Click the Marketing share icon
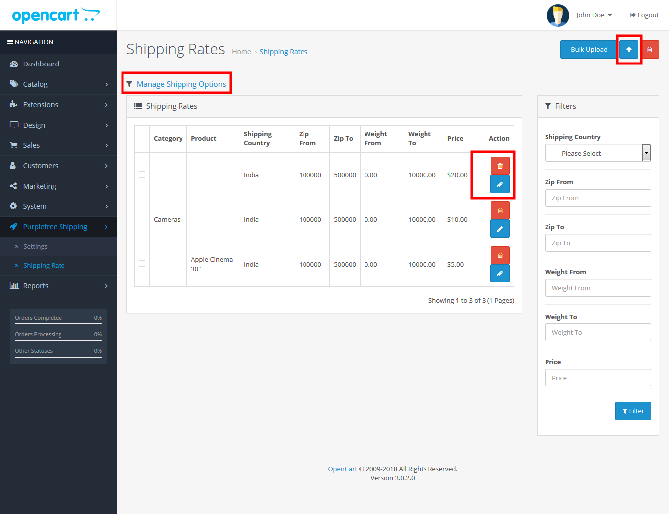Screen dimensions: 669x514 pos(13,186)
